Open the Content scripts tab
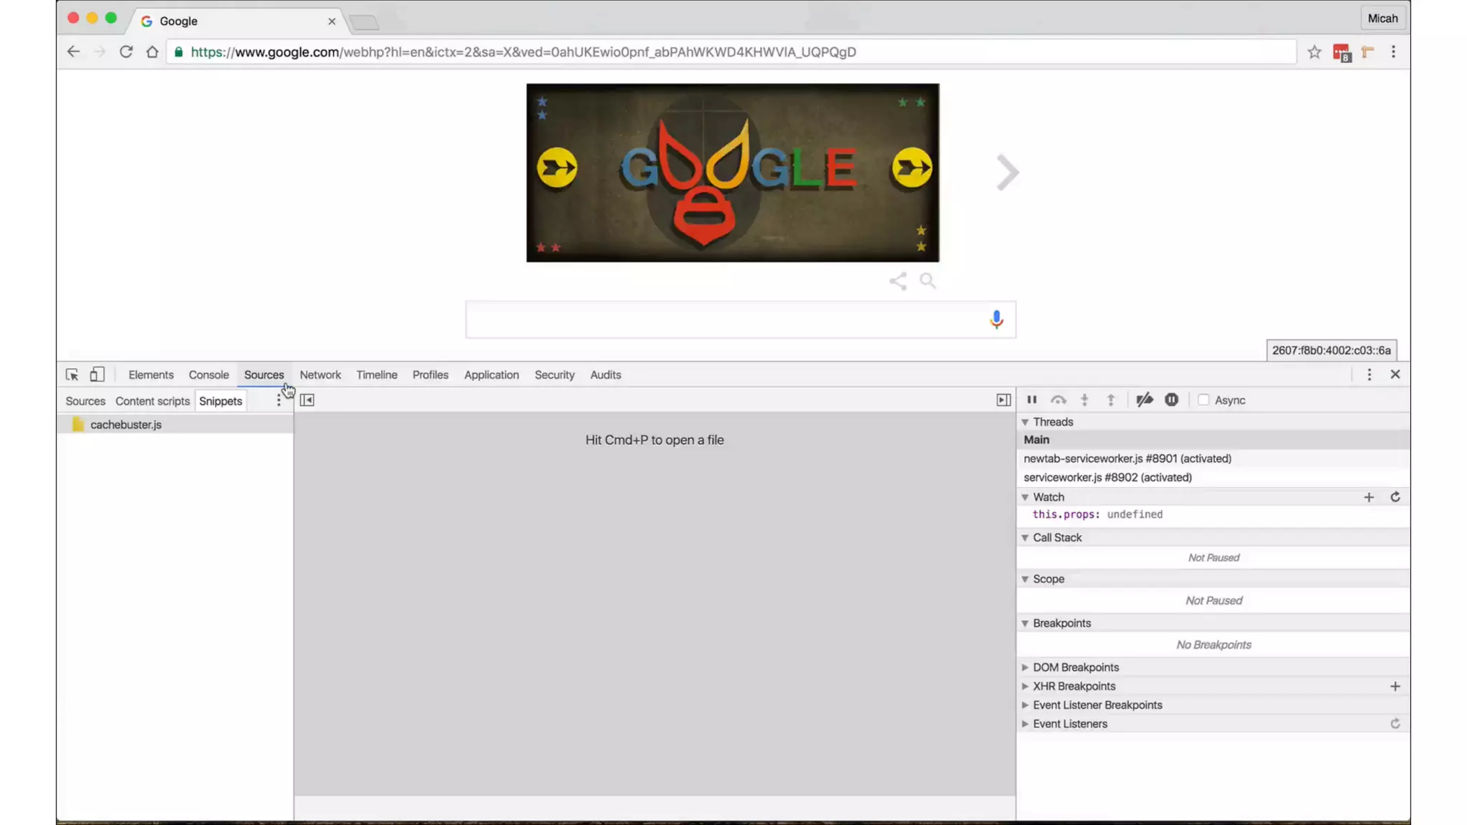Viewport: 1467px width, 825px height. [x=152, y=401]
